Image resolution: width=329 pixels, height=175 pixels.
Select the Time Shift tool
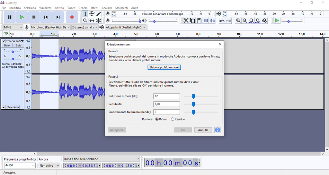point(92,21)
